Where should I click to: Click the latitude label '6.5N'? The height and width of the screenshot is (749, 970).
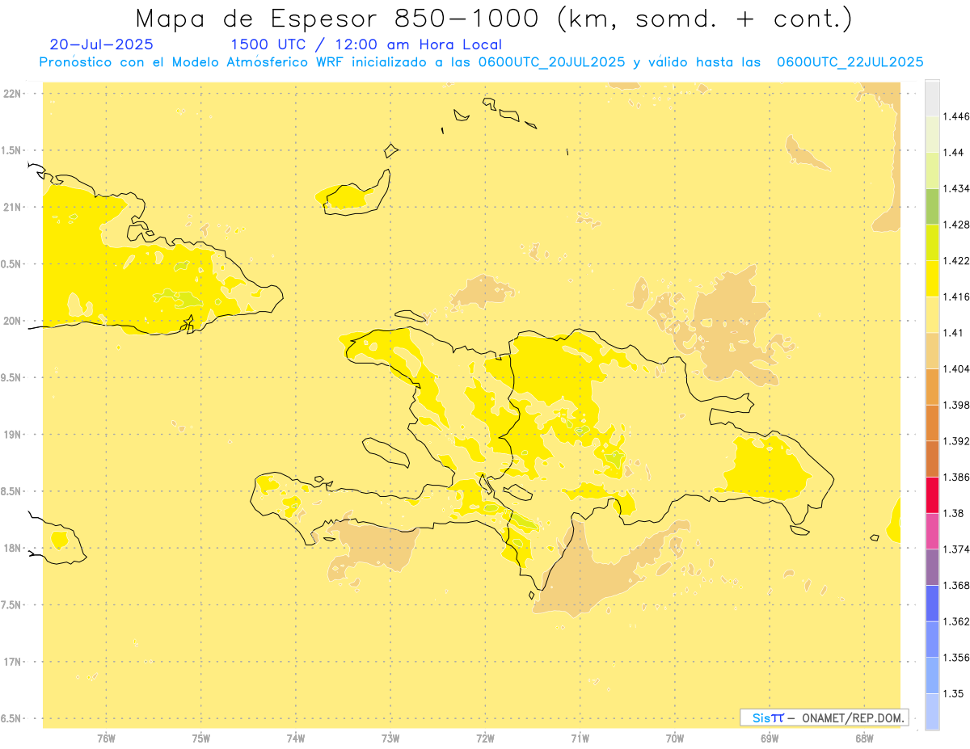(x=11, y=718)
